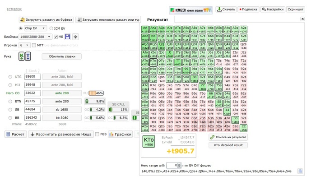Open Ссылка на результат link
316x181 pixels.
228,137
